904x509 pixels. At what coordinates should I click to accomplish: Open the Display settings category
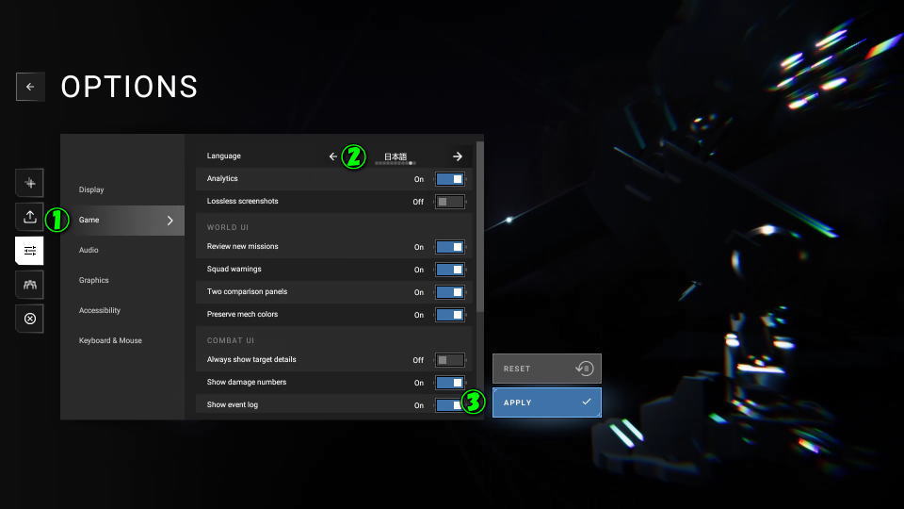click(92, 190)
